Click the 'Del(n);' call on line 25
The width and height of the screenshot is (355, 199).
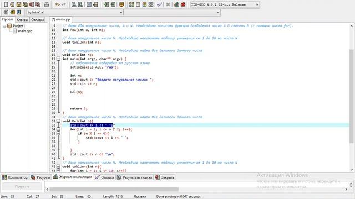(77, 92)
